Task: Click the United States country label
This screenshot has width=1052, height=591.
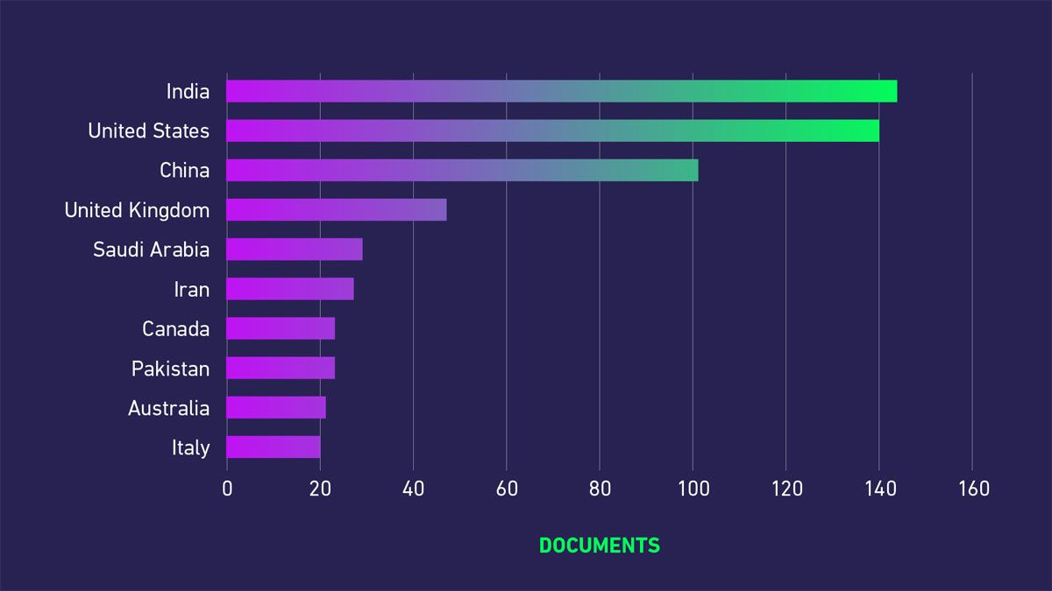Action: click(149, 130)
